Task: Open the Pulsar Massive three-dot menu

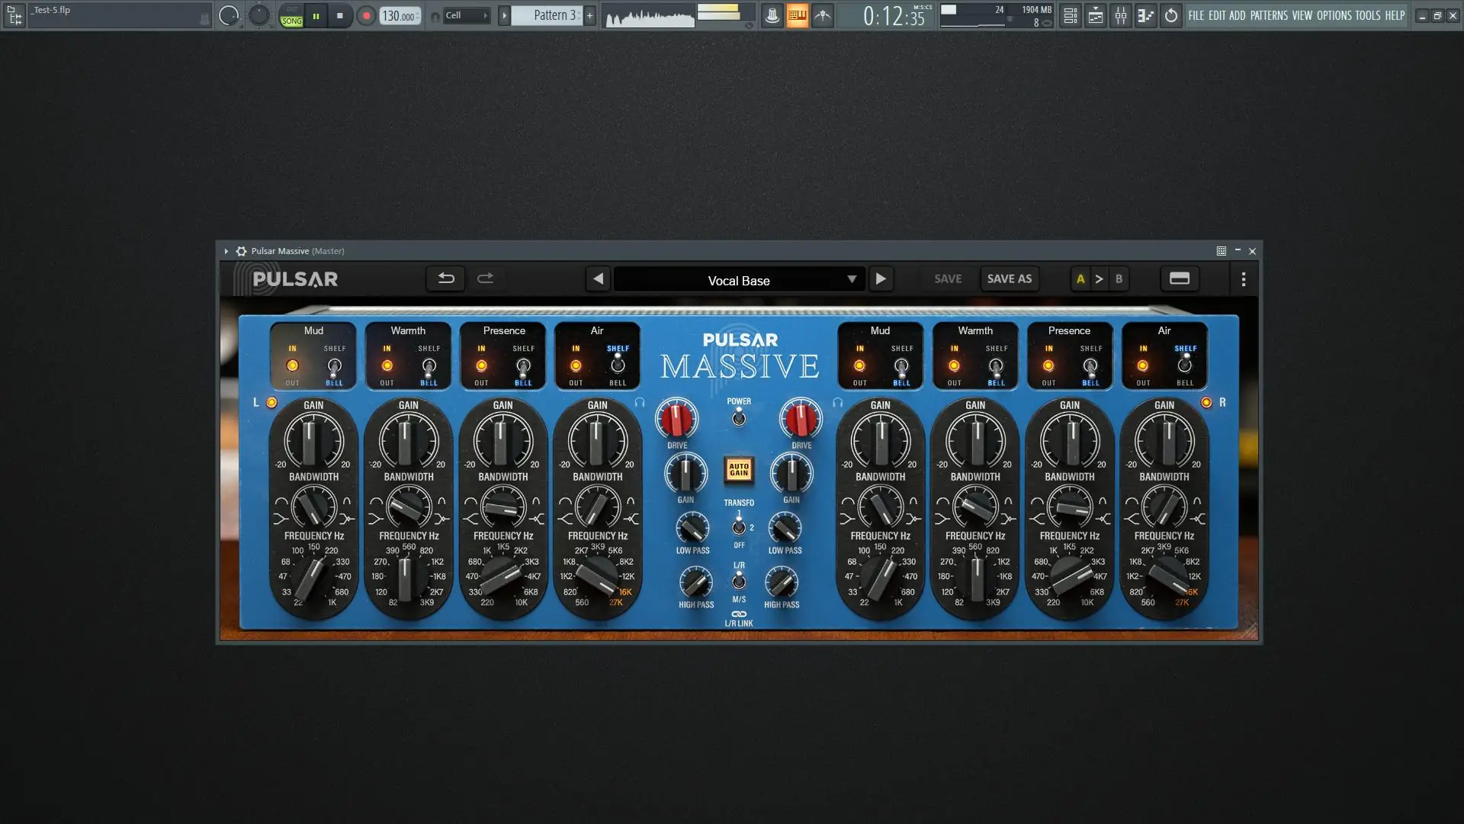Action: click(1244, 279)
